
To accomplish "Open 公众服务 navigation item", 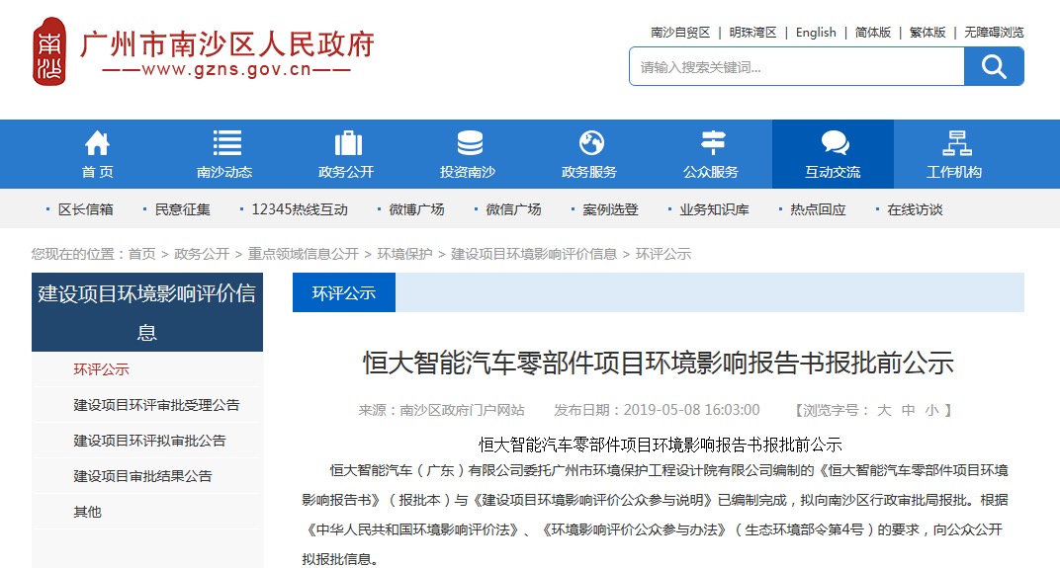I will pos(711,172).
